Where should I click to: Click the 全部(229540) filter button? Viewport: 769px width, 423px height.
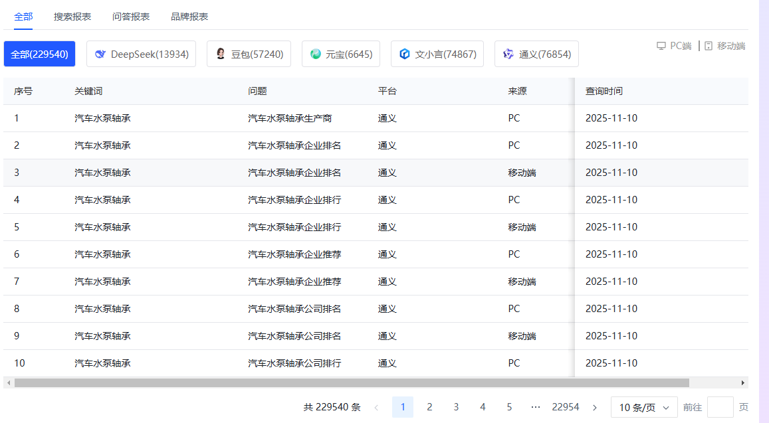click(x=39, y=54)
